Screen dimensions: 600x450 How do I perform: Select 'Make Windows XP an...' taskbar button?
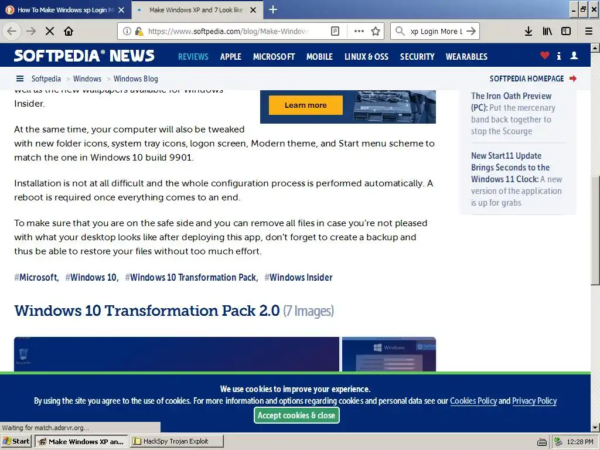tap(81, 441)
